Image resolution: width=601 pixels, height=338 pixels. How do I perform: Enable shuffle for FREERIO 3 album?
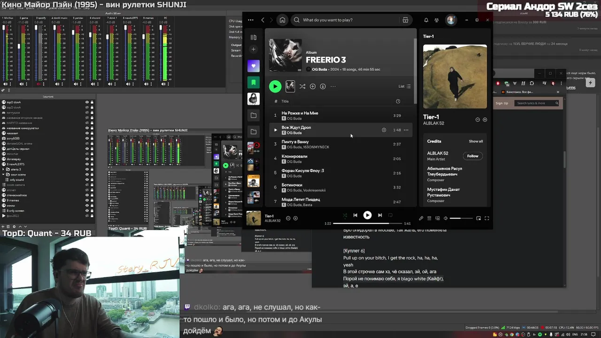point(302,86)
